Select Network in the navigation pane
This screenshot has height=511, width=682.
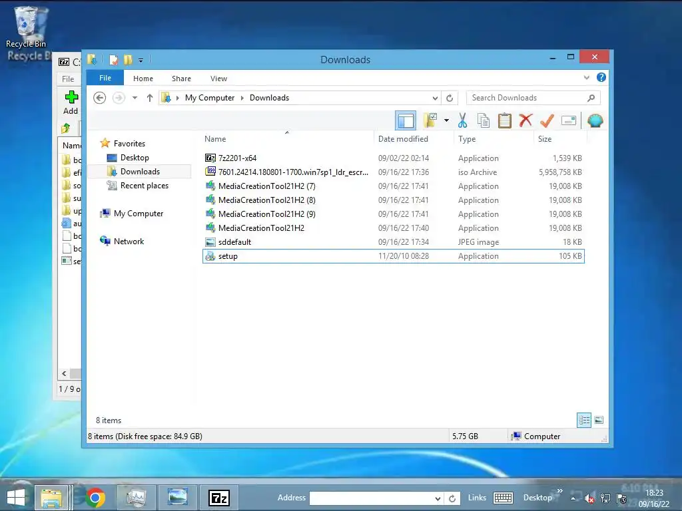[x=129, y=241]
